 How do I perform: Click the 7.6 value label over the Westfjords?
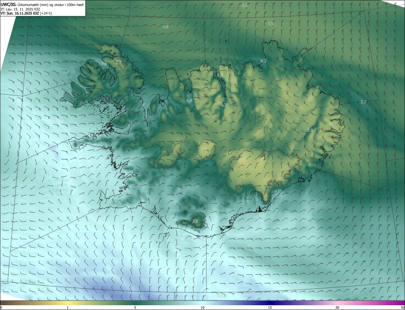point(104,64)
